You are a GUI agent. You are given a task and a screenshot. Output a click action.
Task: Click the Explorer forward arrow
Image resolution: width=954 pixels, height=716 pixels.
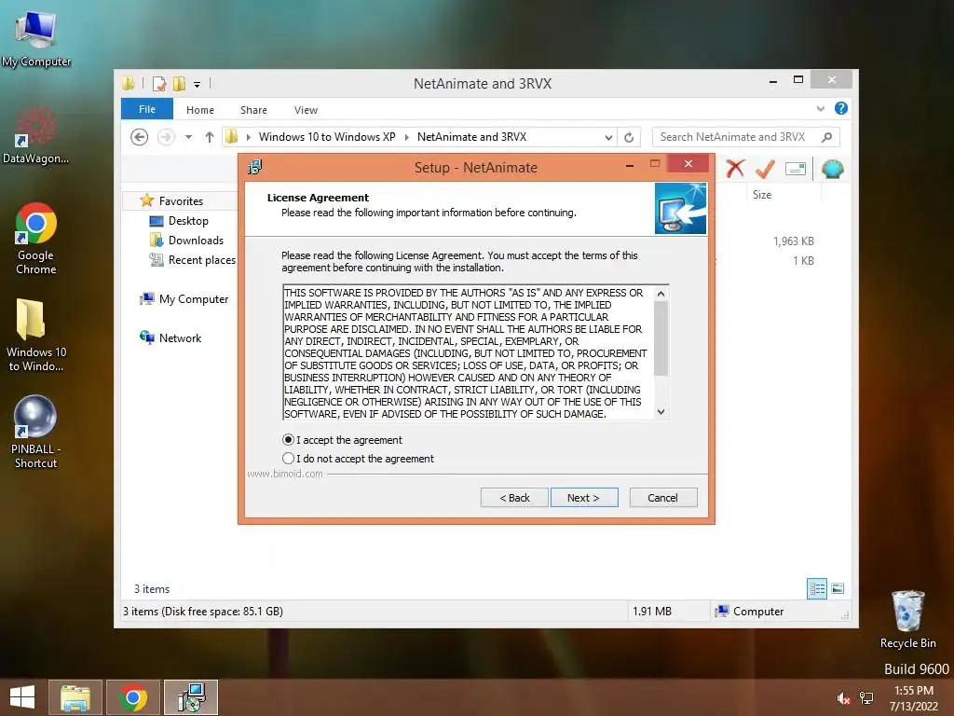[166, 137]
